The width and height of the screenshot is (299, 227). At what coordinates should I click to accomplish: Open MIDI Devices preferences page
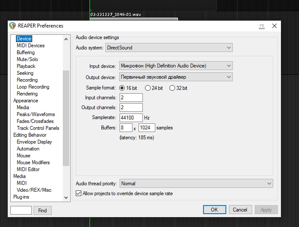[31, 46]
